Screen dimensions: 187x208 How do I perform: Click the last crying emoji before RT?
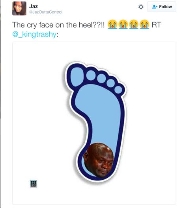point(144,24)
